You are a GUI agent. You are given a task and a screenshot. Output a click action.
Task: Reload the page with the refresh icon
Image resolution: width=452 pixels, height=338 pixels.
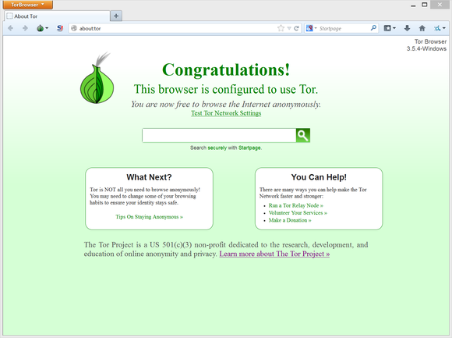(297, 28)
